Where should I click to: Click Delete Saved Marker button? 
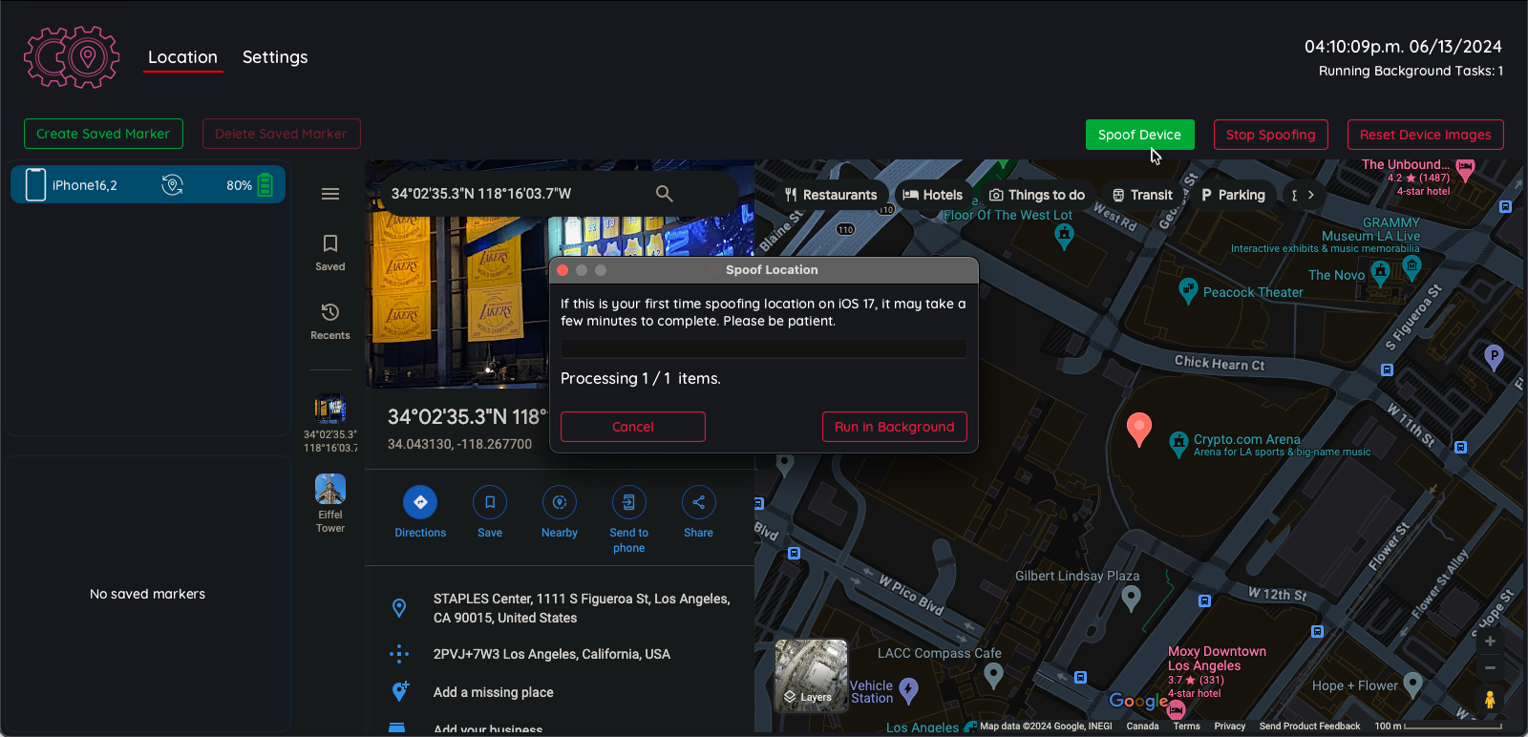click(x=281, y=134)
